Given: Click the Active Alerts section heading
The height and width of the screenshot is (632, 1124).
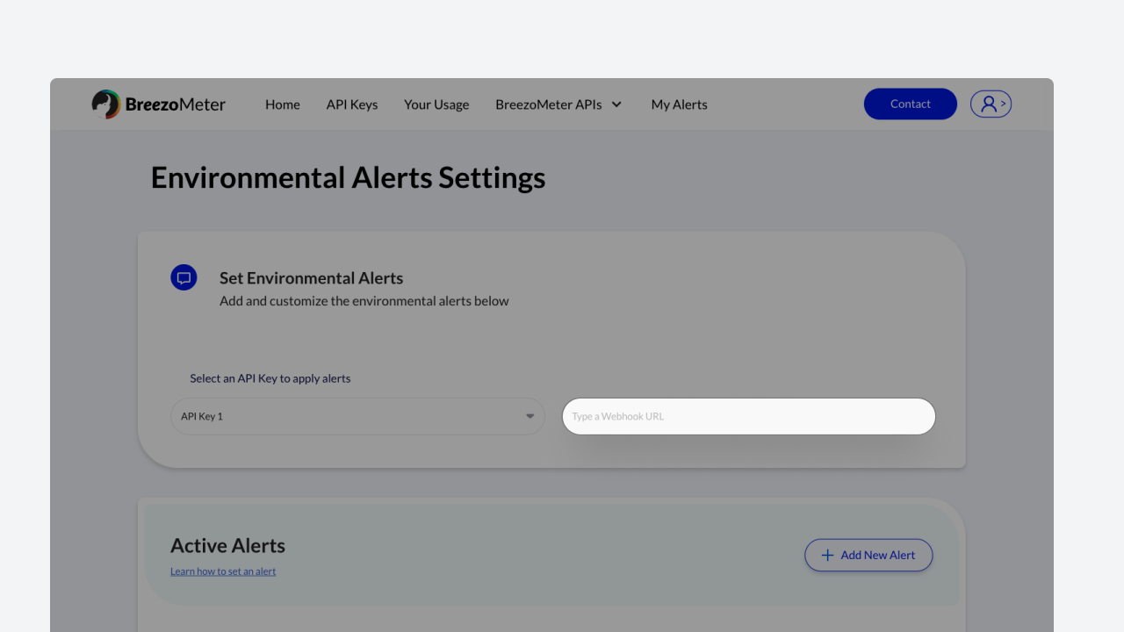Looking at the screenshot, I should [227, 545].
